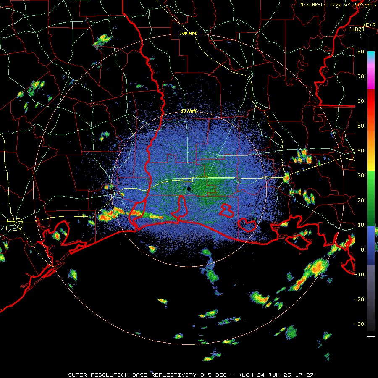Click the -20 value on the dBZ scale

[359, 299]
